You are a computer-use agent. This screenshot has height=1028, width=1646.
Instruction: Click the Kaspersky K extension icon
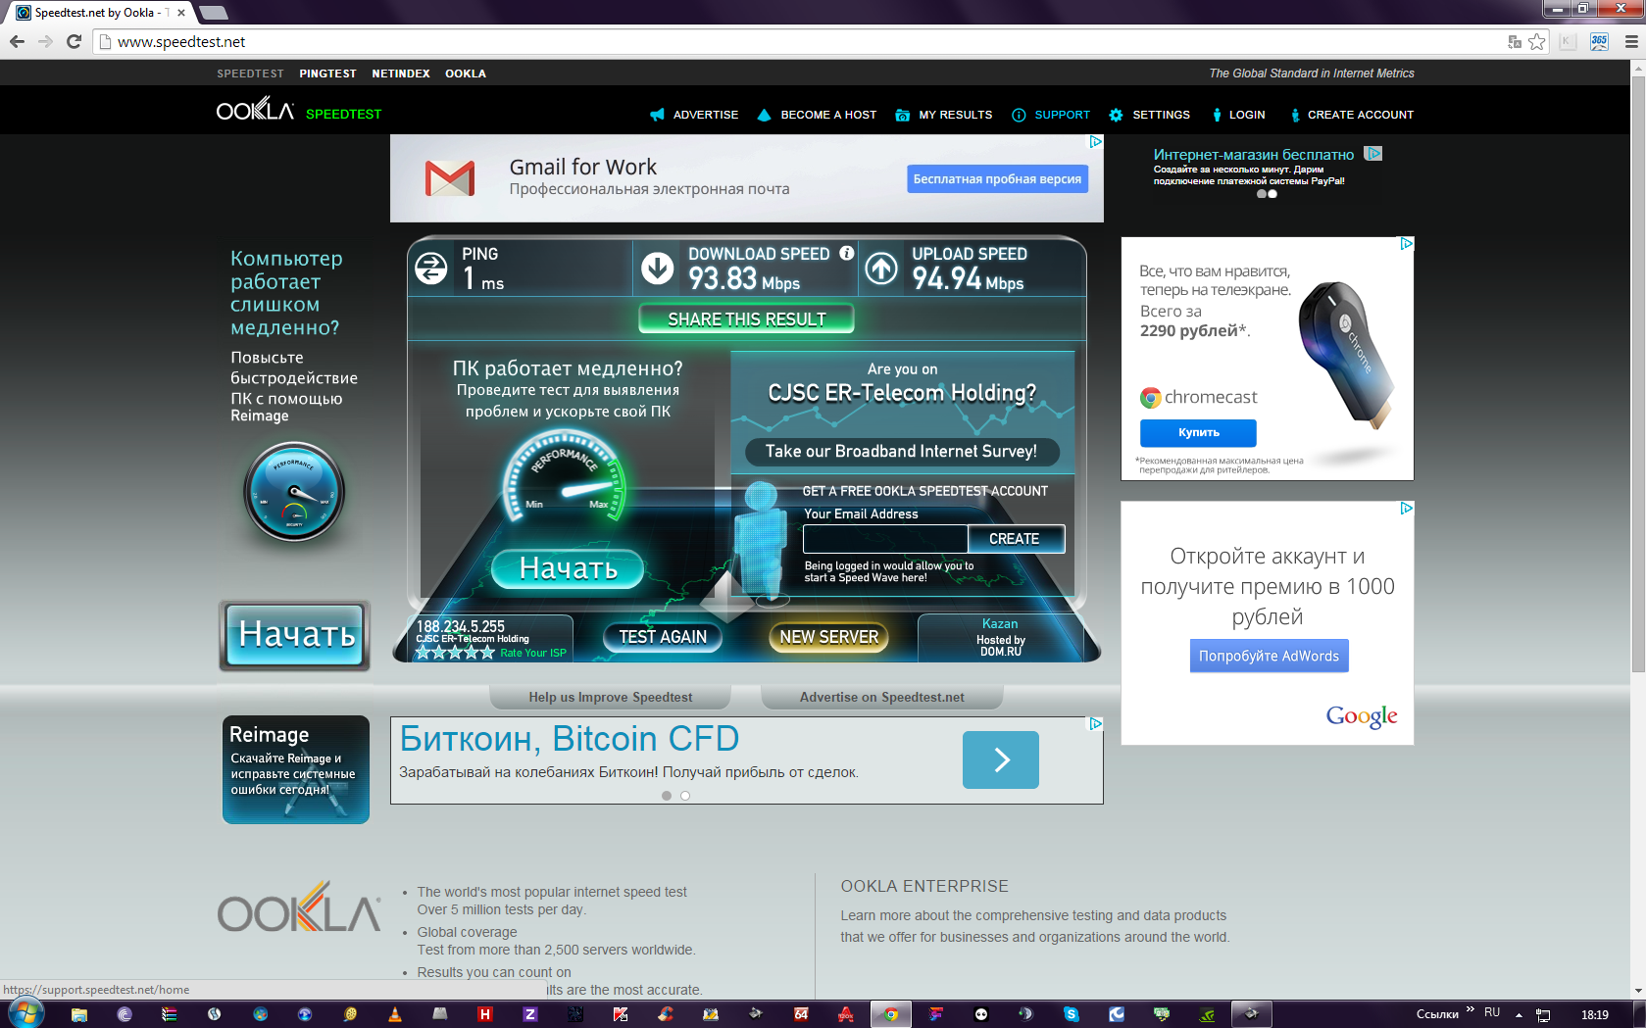(1567, 41)
